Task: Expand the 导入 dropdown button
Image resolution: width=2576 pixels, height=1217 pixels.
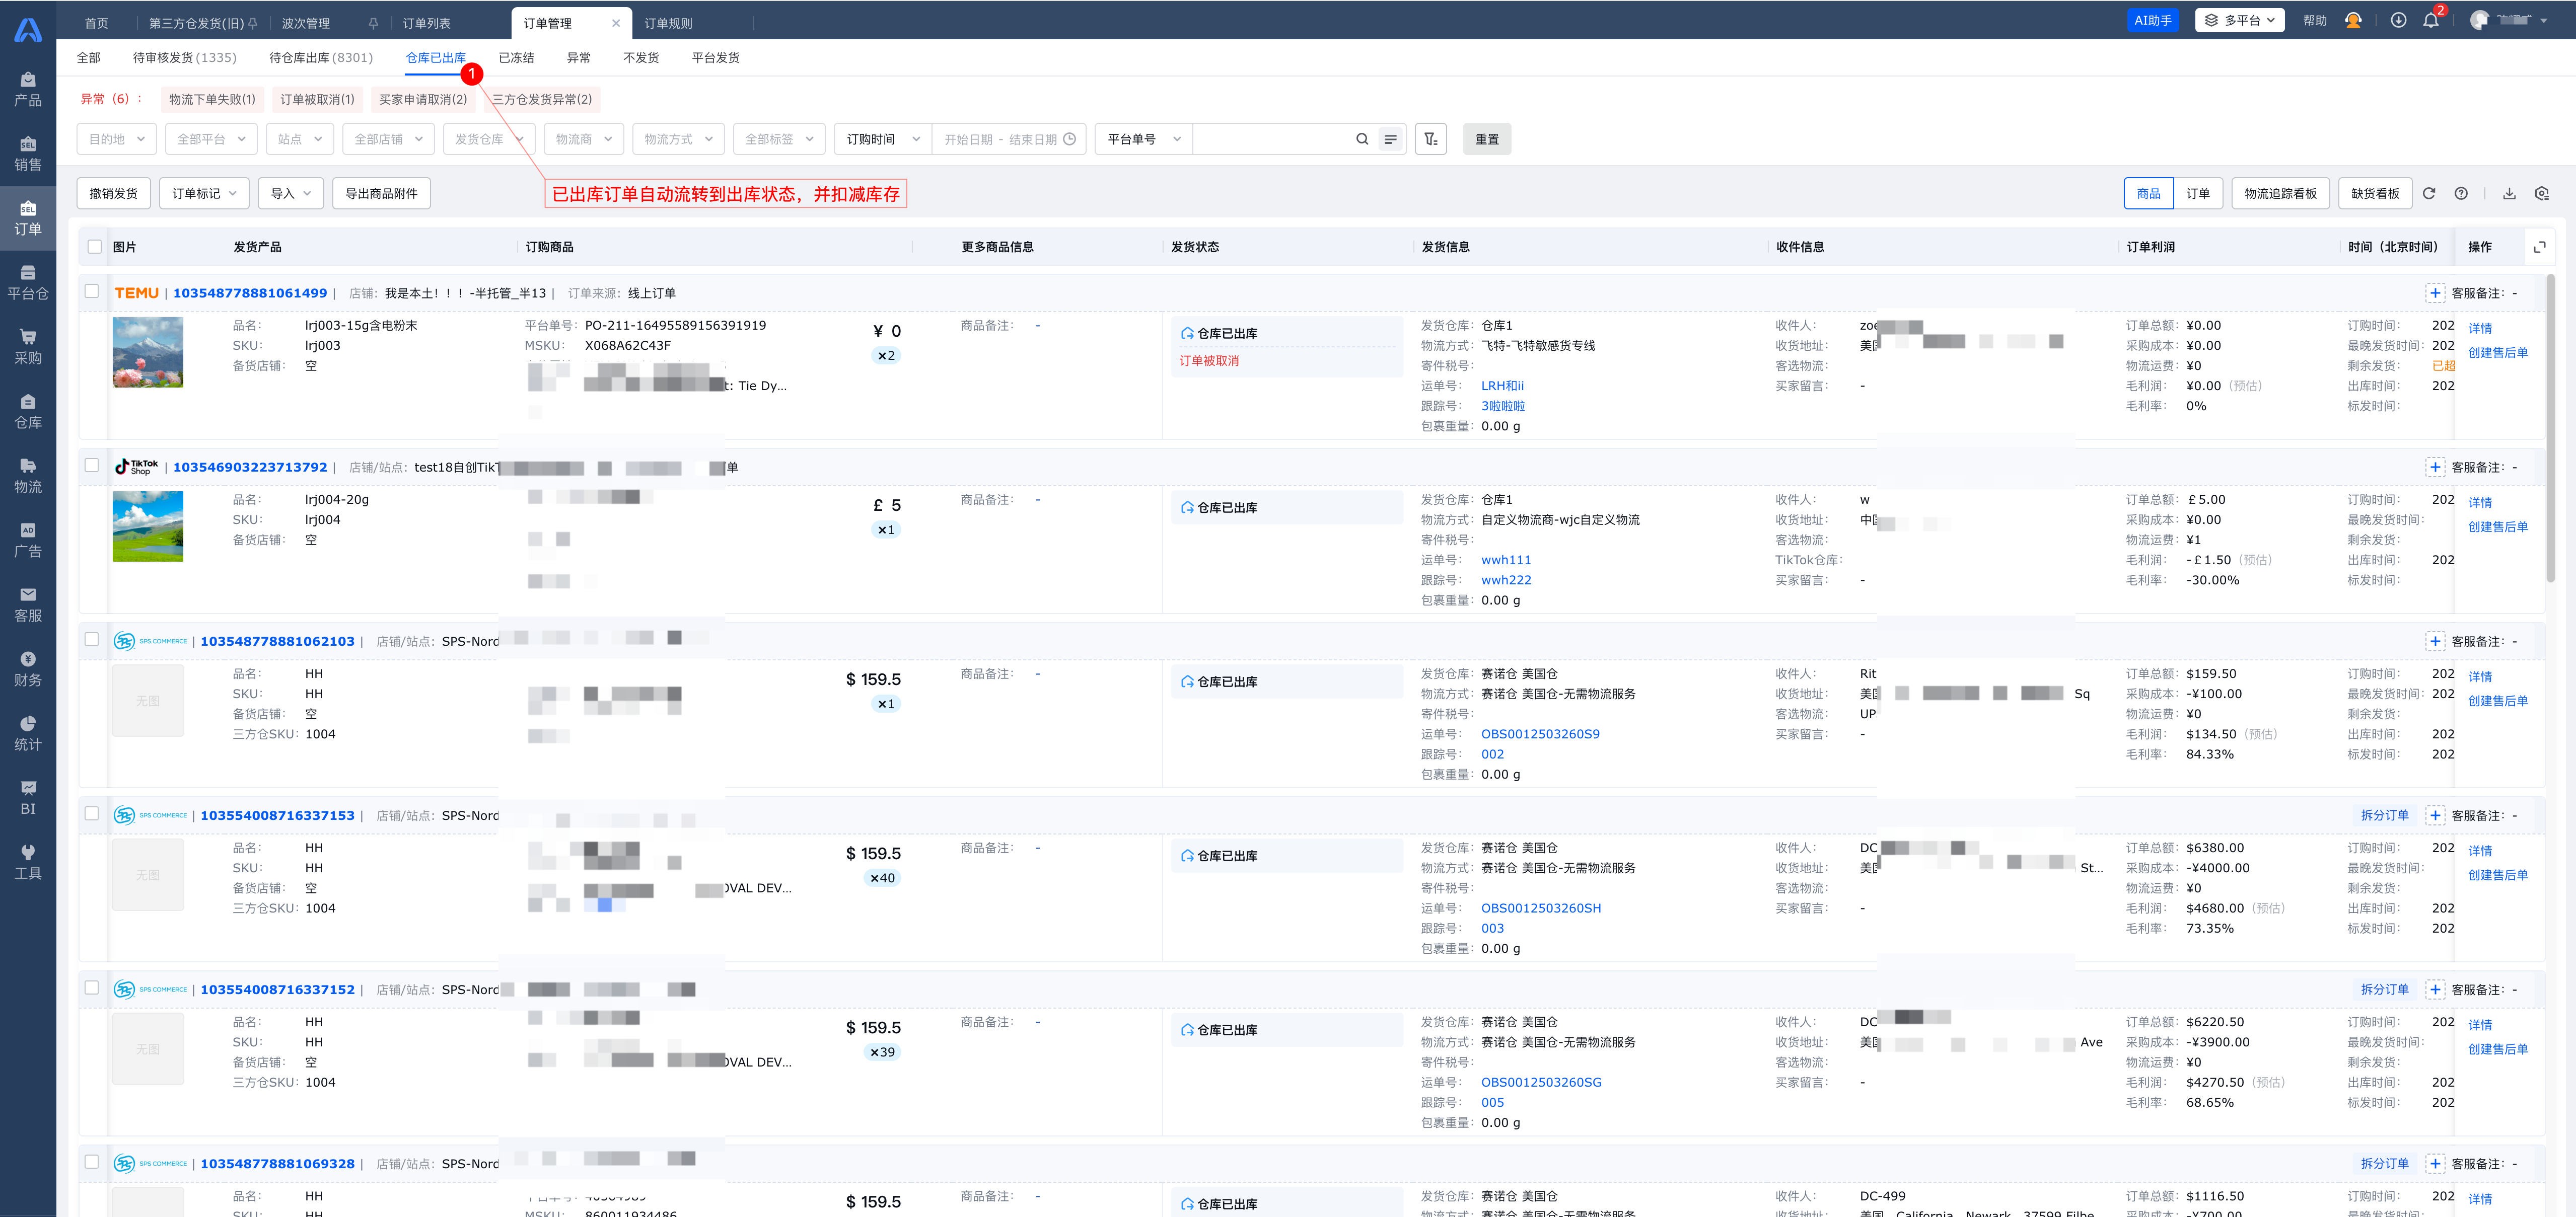Action: [x=291, y=194]
